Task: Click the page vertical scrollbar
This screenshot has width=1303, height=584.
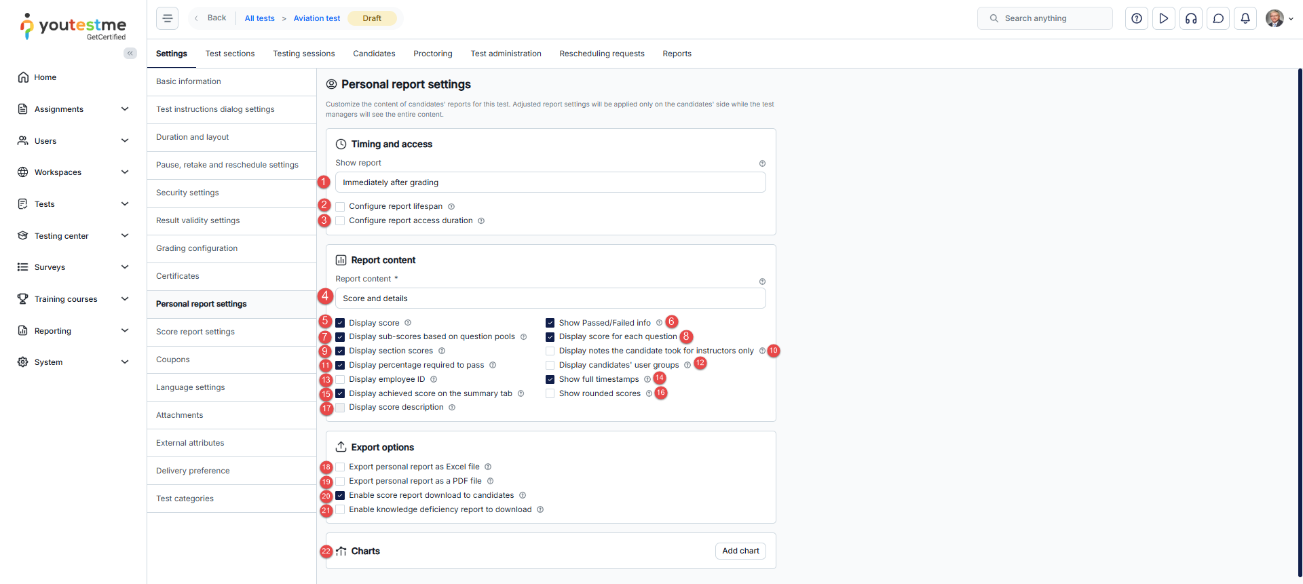Action: pos(1300,322)
